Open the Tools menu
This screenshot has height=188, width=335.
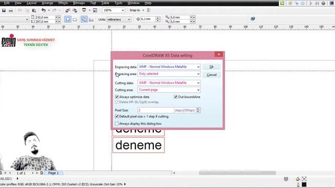(118, 3)
